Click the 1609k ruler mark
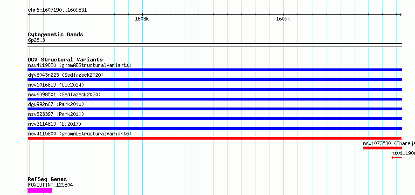Image resolution: width=415 pixels, height=195 pixels. [x=283, y=19]
